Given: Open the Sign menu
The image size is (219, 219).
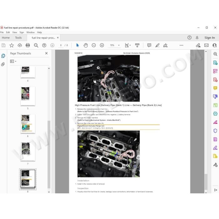Looking at the screenshot, I should point(22,33).
